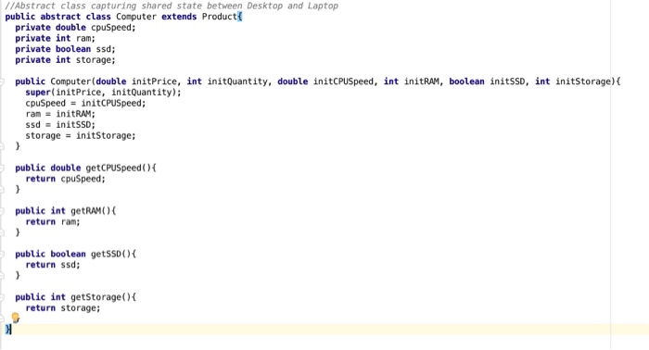Click 'Product' superclass name after extends
Viewport: 649px width, 350px height.
220,17
